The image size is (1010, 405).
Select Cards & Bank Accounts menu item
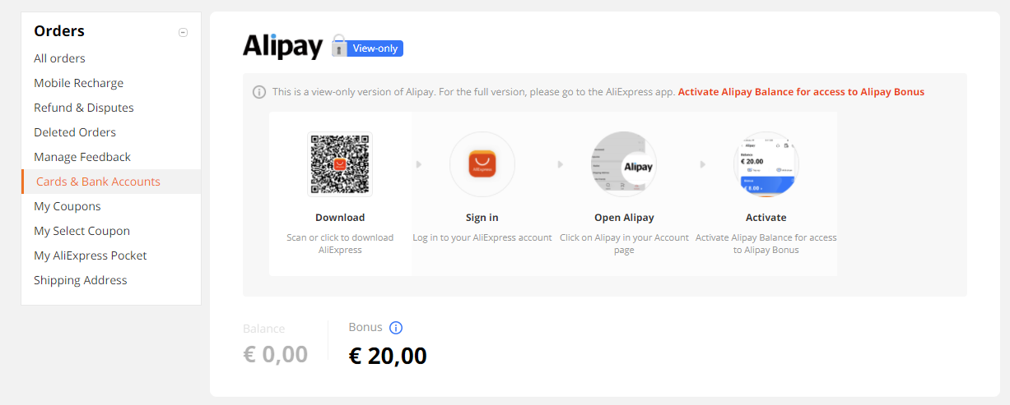pos(111,182)
